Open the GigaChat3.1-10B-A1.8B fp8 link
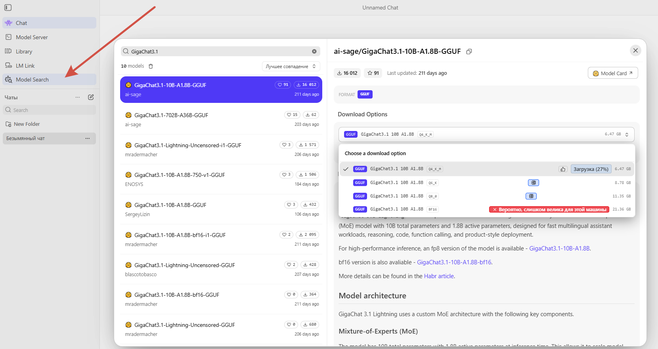Viewport: 658px width, 349px height. pyautogui.click(x=559, y=248)
